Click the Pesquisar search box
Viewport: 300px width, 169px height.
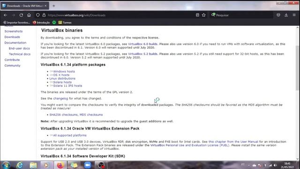pyautogui.click(x=241, y=15)
